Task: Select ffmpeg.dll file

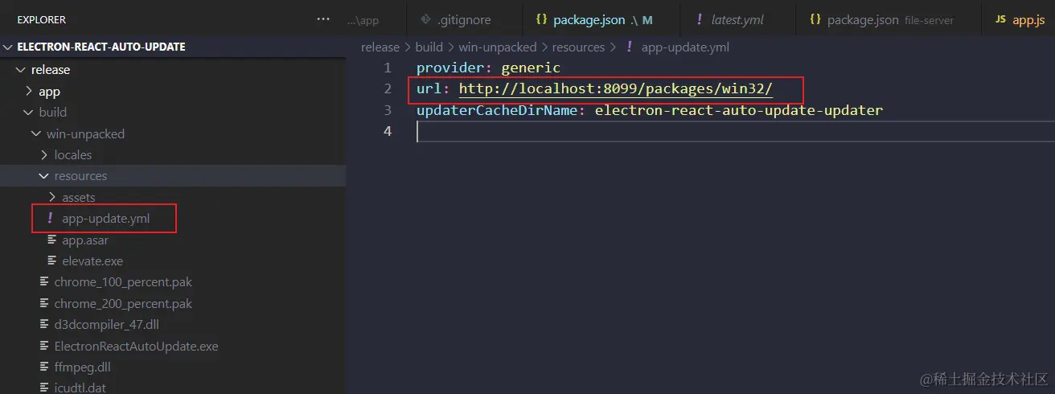Action: [82, 367]
